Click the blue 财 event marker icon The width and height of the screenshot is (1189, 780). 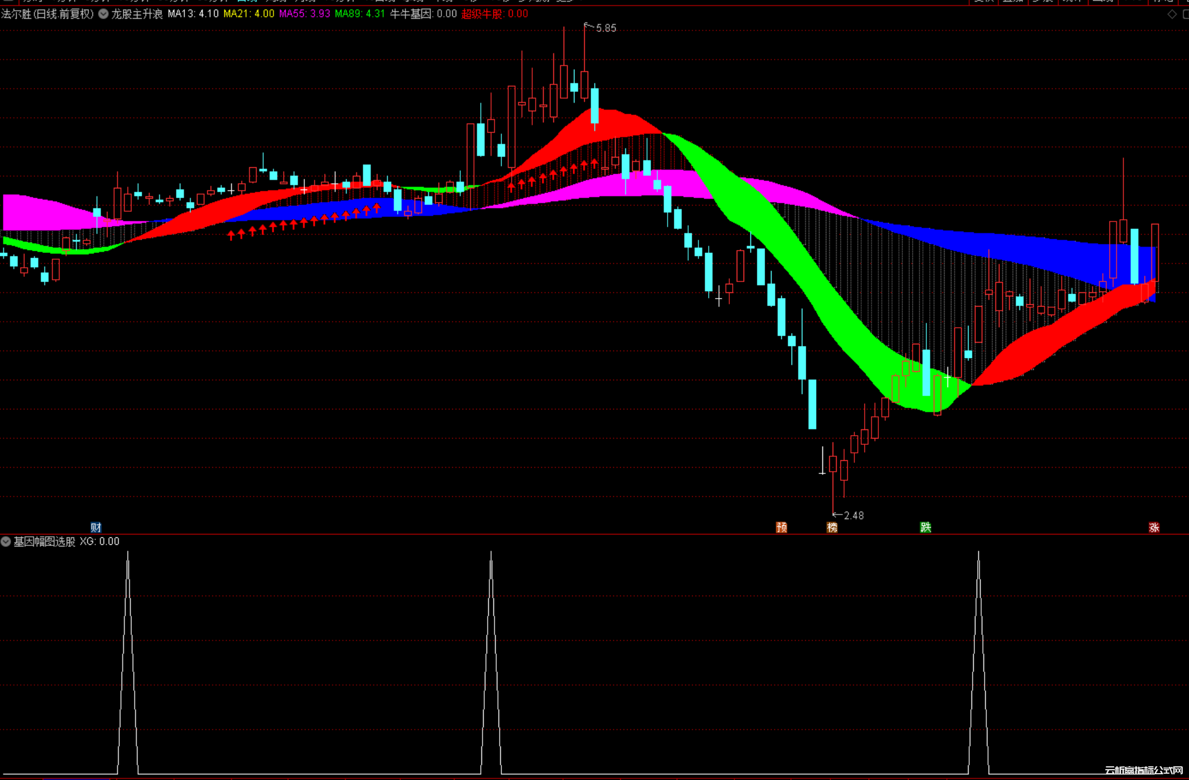96,527
